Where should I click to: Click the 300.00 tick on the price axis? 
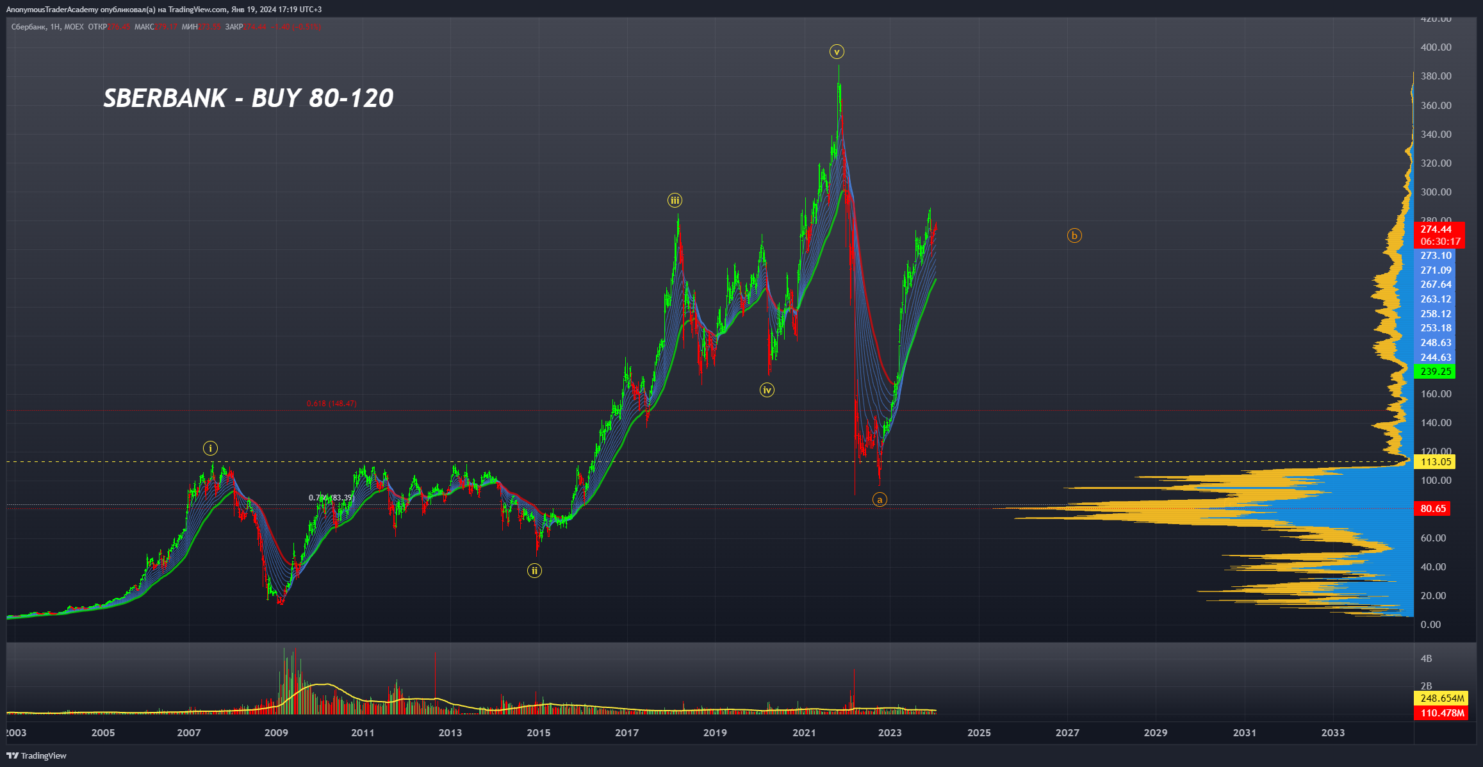1436,192
